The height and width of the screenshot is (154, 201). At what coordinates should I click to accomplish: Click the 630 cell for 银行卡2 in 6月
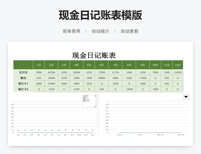point(102,89)
